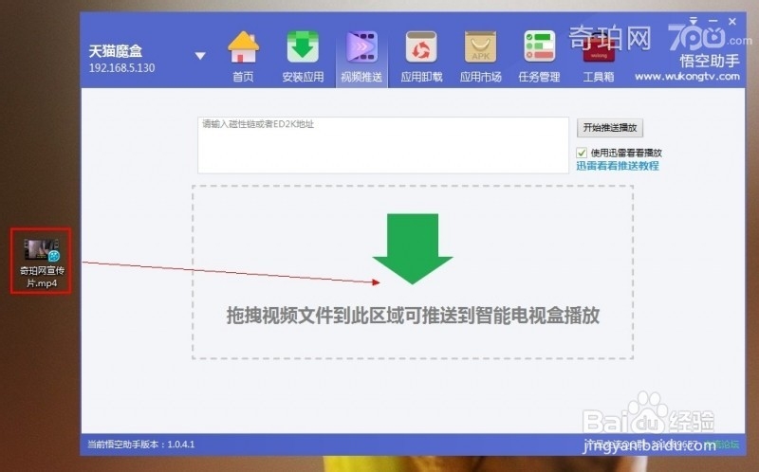Image resolution: width=759 pixels, height=472 pixels.
Task: Open the title bar menu triangle
Action: click(694, 21)
